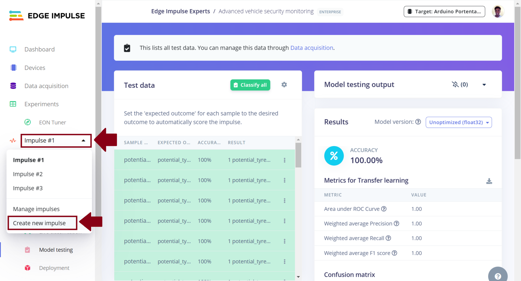The image size is (521, 281).
Task: Click the Model testing clipboard icon
Action: [x=27, y=250]
